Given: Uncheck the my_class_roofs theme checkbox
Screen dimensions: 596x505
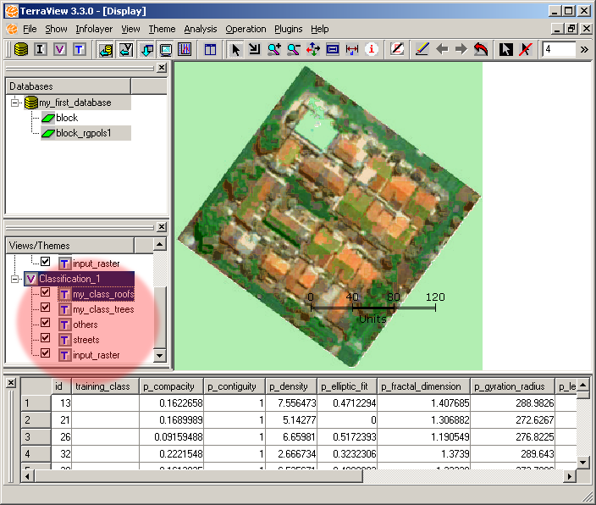Looking at the screenshot, I should pyautogui.click(x=46, y=294).
